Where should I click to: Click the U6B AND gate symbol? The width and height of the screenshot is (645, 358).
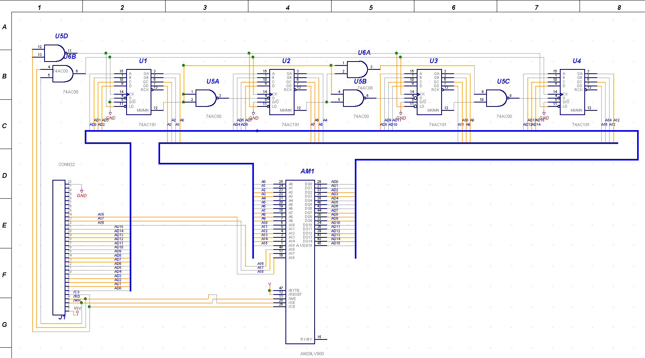click(62, 74)
